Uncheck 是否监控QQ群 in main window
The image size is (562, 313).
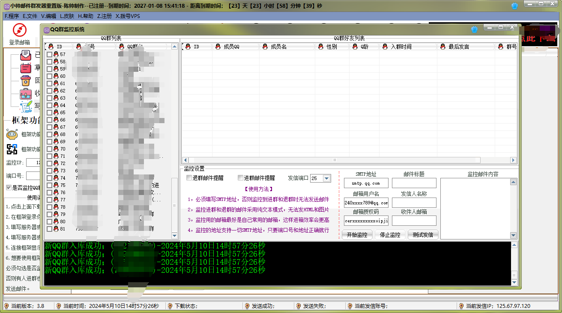pyautogui.click(x=9, y=187)
